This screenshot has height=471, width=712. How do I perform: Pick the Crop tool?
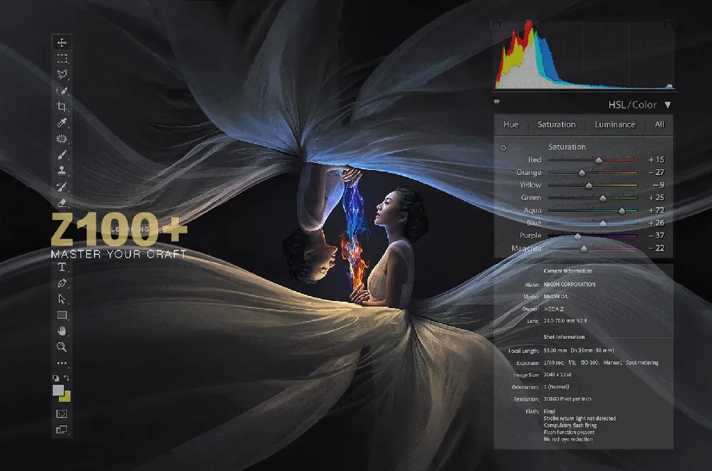coord(62,107)
